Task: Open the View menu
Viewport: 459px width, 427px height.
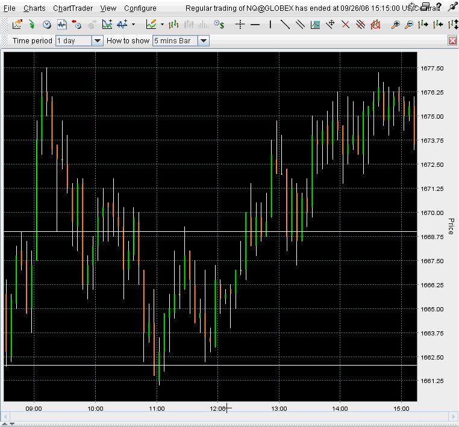Action: click(108, 8)
